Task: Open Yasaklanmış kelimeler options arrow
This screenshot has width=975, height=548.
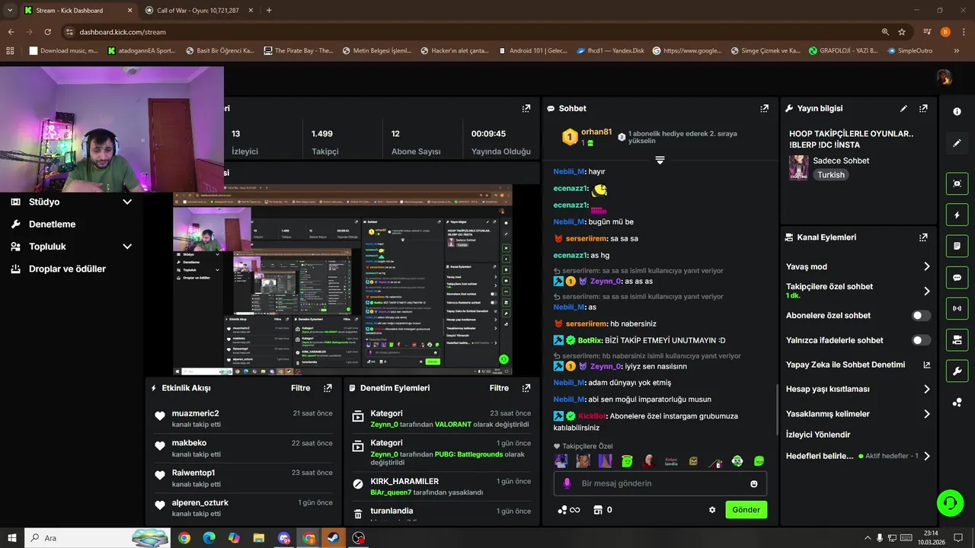Action: (x=927, y=414)
